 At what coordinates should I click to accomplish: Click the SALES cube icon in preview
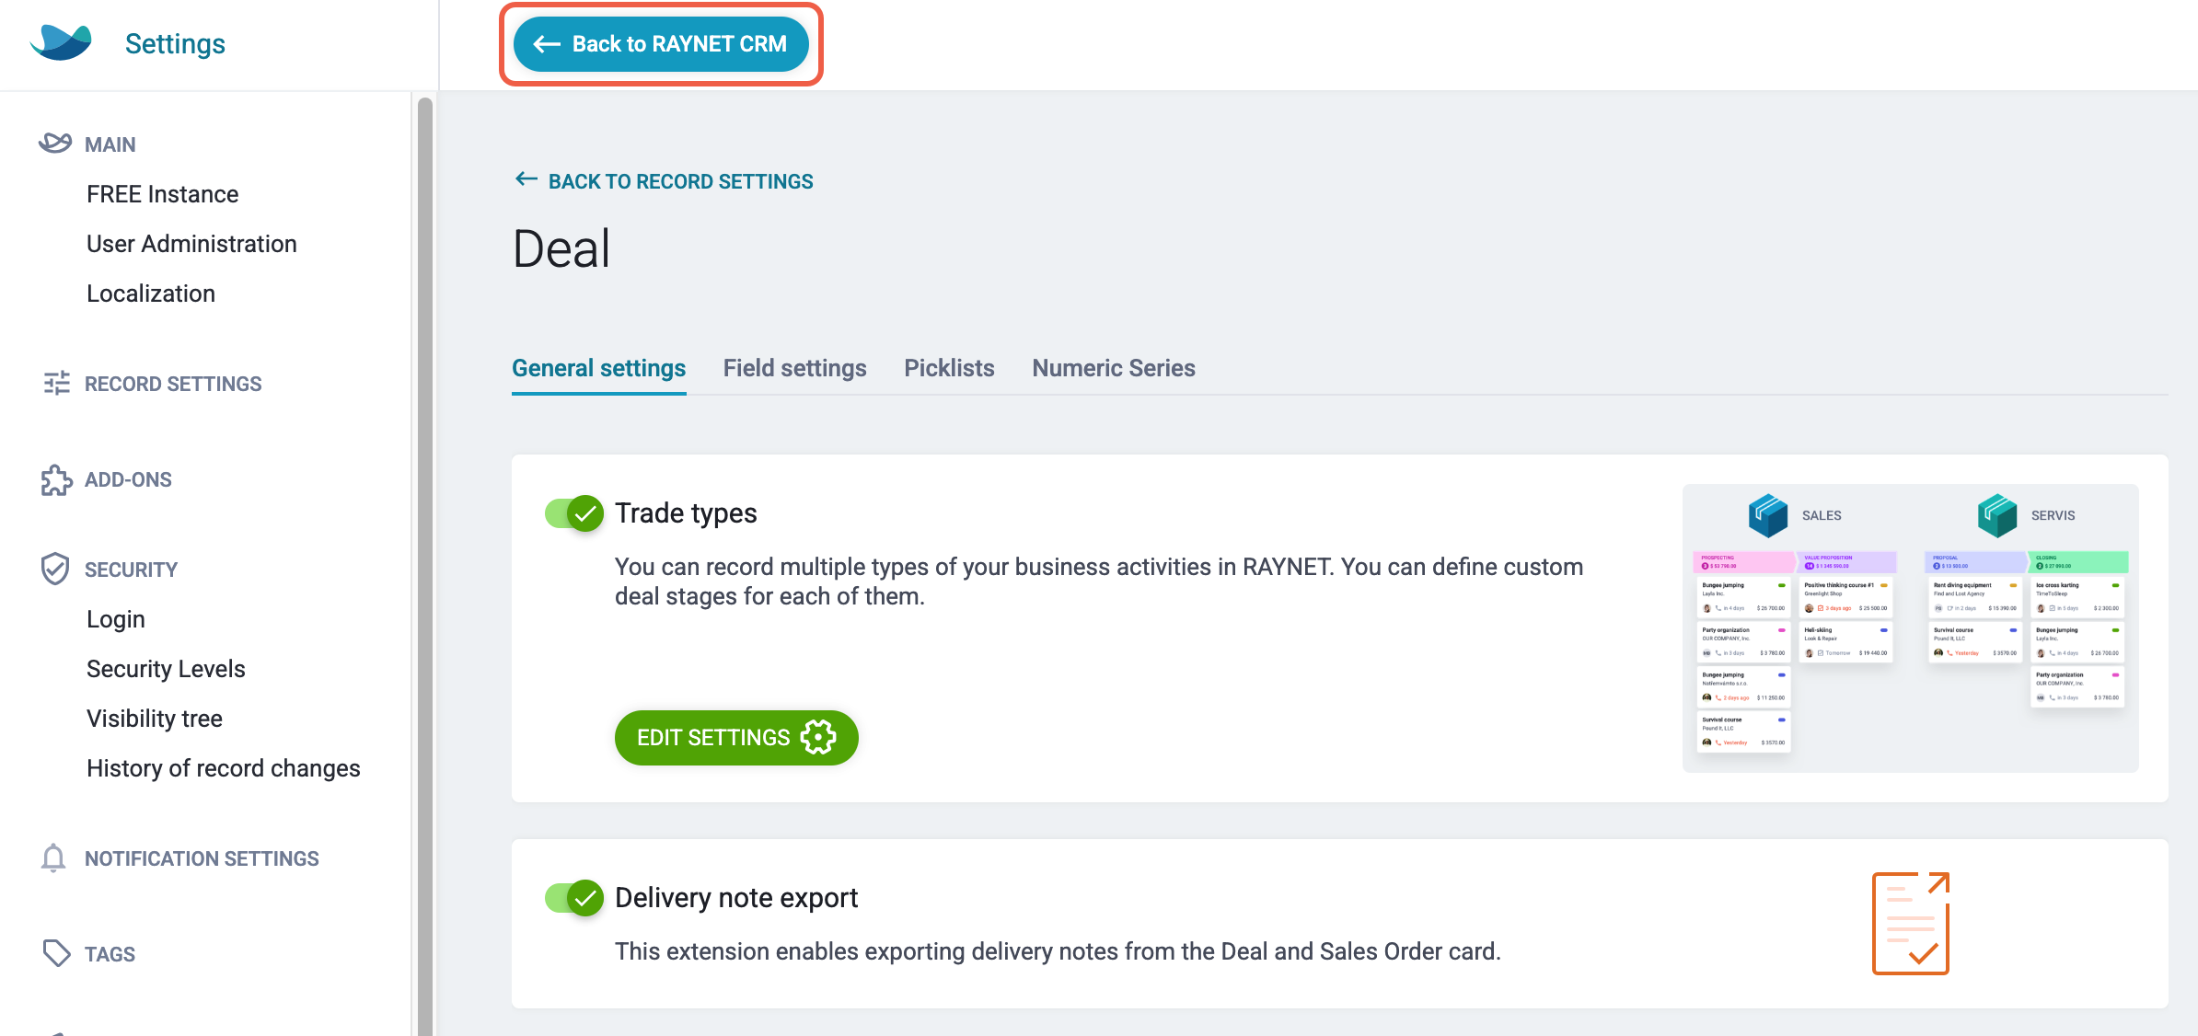coord(1768,515)
